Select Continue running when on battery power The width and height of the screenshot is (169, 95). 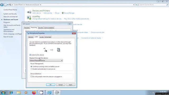[x=31, y=66]
